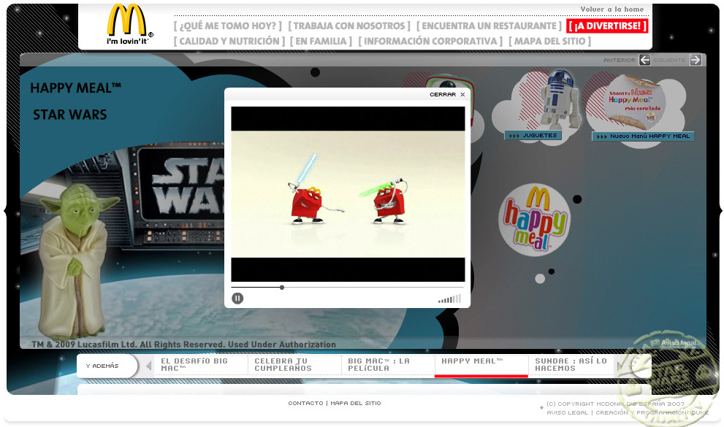Click the Anterior left arrow icon
Viewport: 724px width, 427px height.
pyautogui.click(x=644, y=60)
